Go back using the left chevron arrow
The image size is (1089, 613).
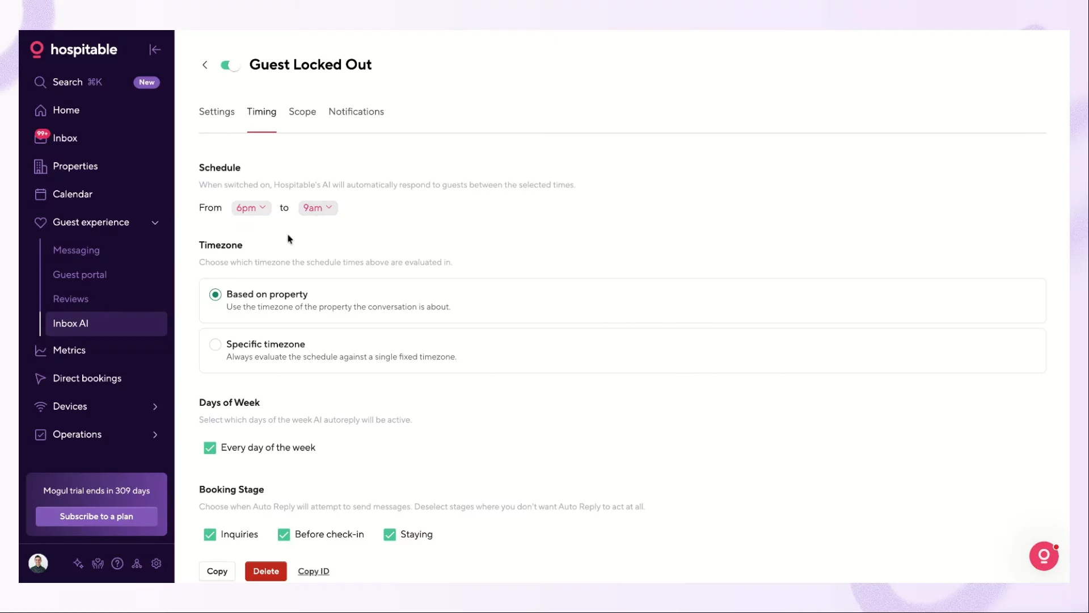click(205, 65)
